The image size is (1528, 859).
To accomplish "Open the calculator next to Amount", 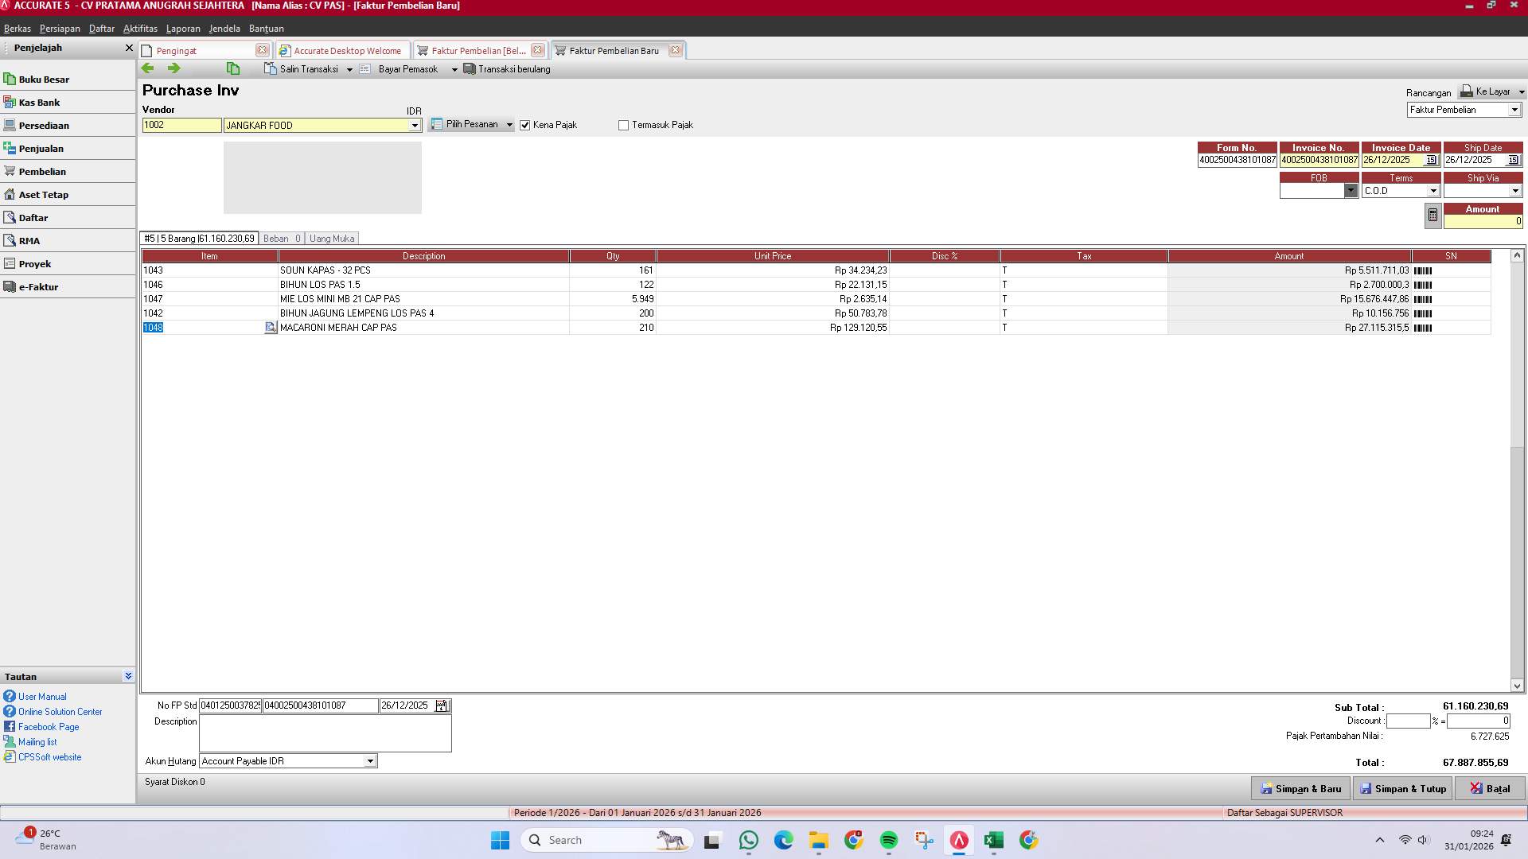I will [x=1432, y=215].
